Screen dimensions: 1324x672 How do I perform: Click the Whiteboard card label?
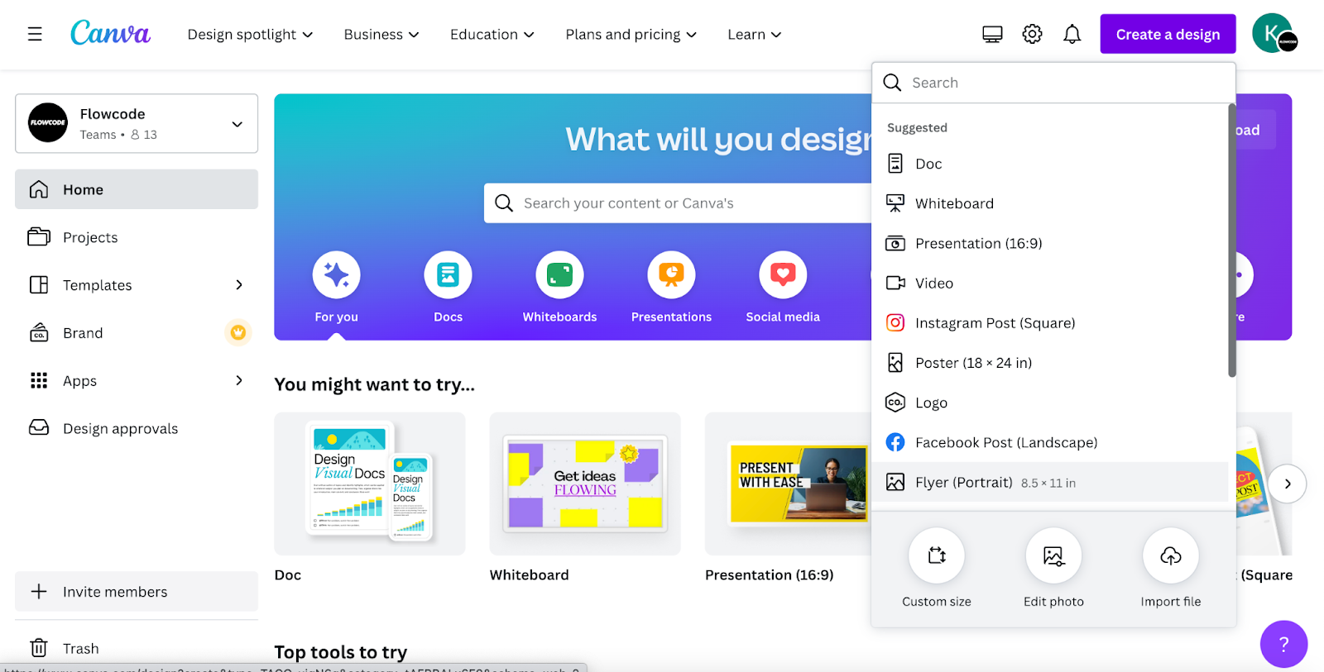(x=529, y=574)
